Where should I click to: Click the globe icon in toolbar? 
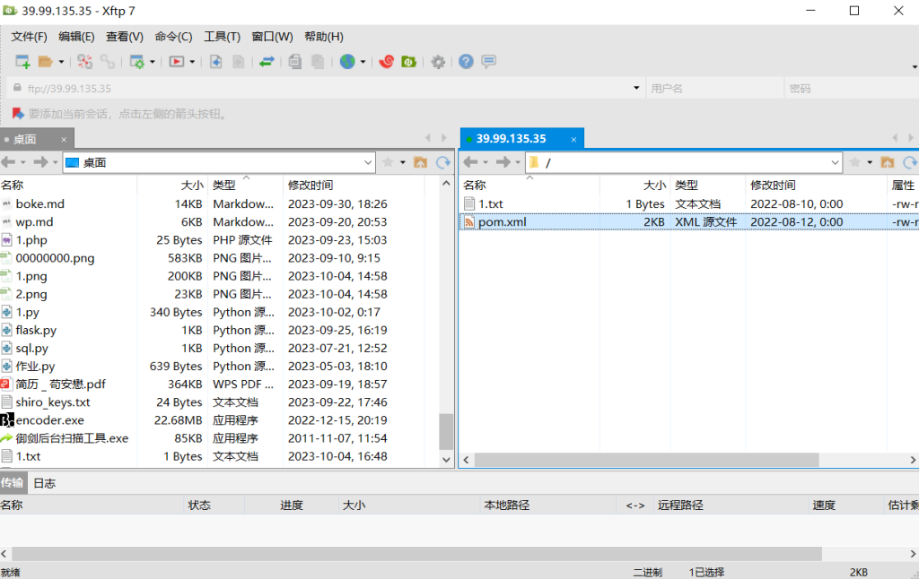(x=347, y=62)
